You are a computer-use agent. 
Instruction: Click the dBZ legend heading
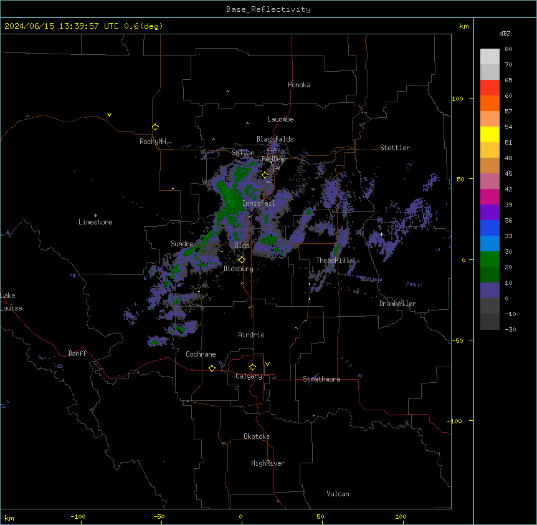tap(505, 33)
